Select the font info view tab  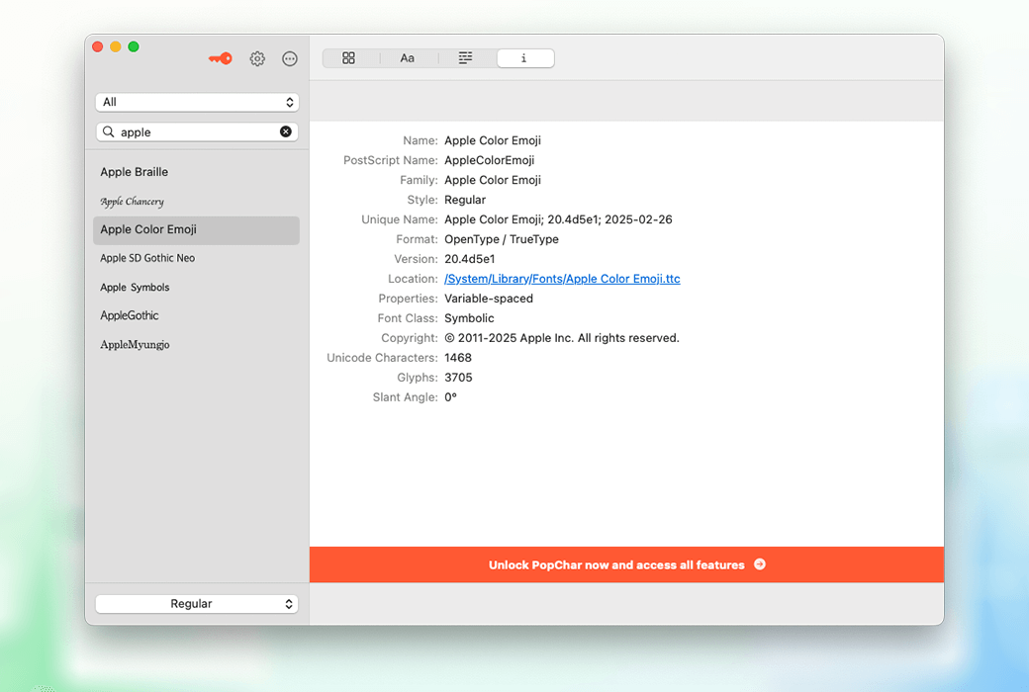click(x=524, y=58)
